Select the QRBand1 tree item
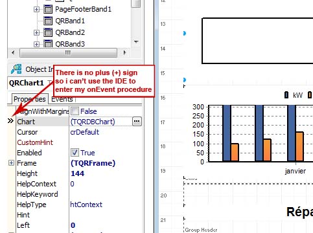The height and width of the screenshot is (233, 313). coord(70,21)
